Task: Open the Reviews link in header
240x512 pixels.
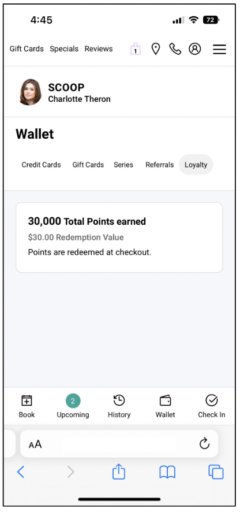Action: click(x=99, y=49)
